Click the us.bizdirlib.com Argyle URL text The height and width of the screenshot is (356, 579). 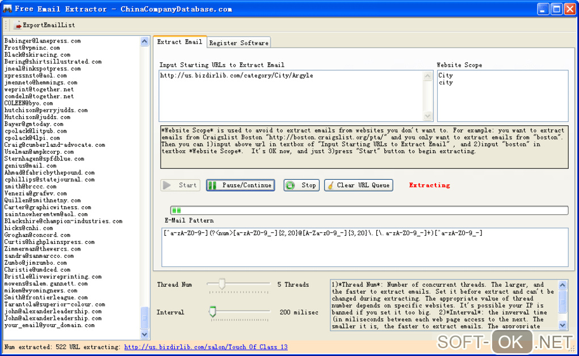(237, 75)
